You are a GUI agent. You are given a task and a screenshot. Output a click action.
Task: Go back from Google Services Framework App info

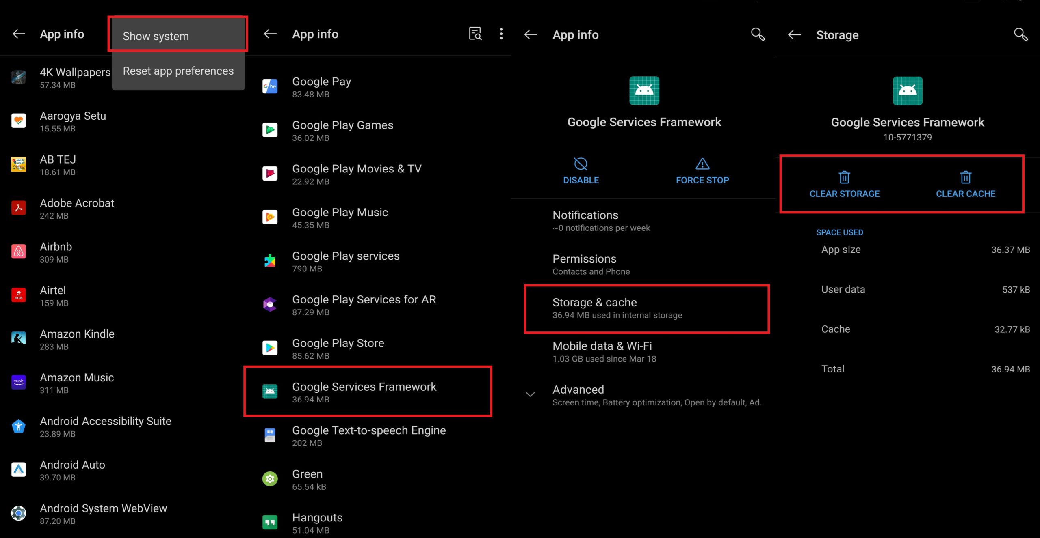click(x=531, y=34)
